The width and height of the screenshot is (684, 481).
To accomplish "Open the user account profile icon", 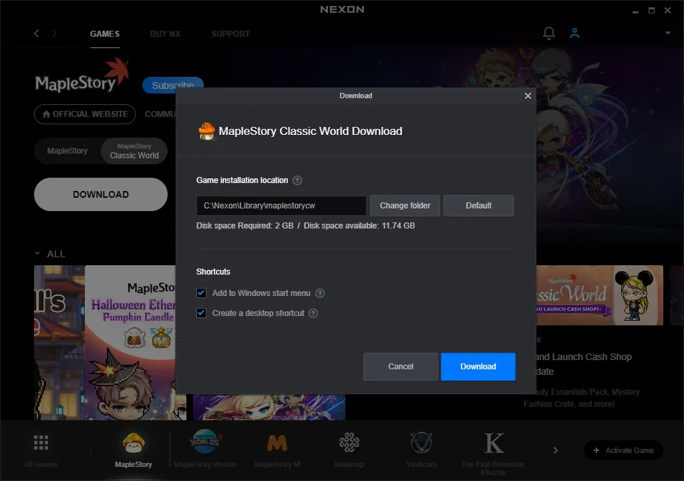I will [x=574, y=33].
